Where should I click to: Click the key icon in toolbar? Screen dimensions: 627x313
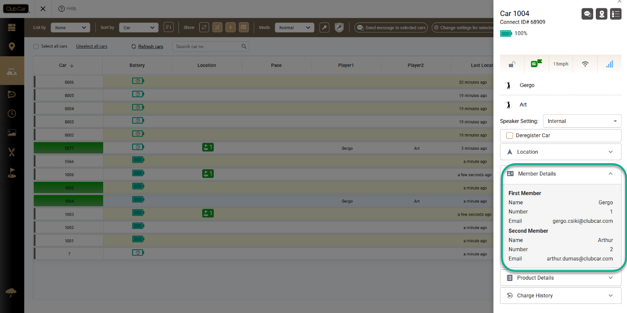(324, 27)
